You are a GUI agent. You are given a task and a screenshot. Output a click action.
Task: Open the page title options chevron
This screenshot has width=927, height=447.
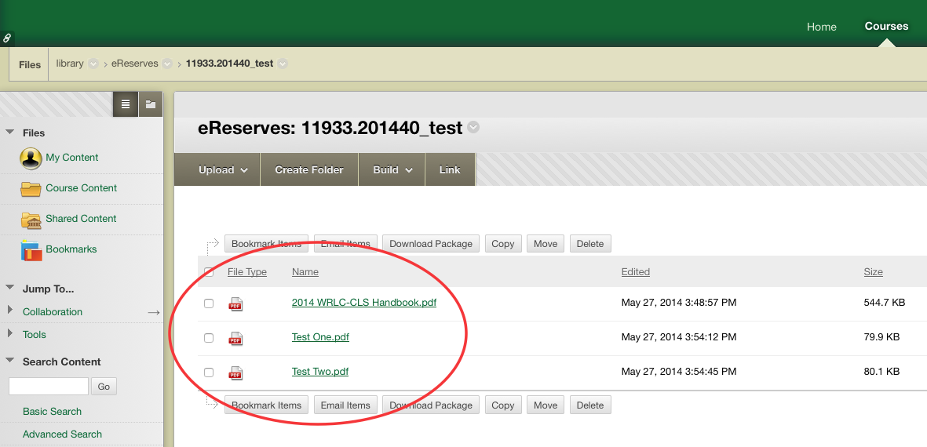[x=473, y=127]
